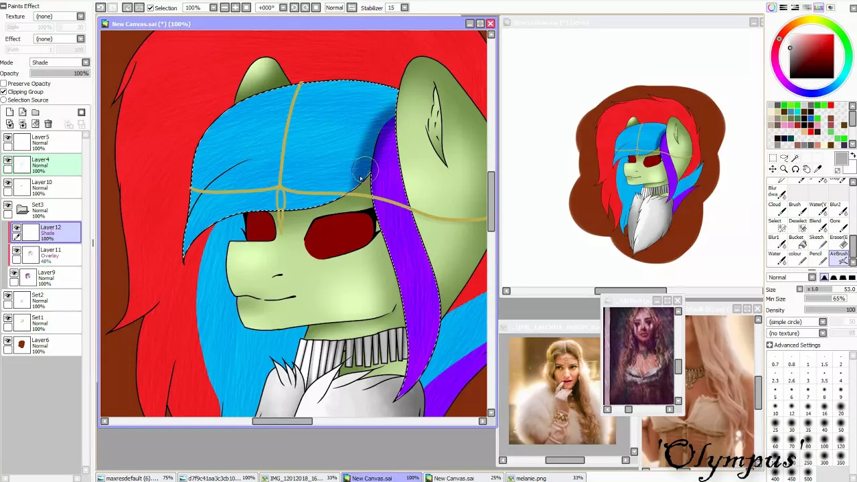Click the Undo button in the top toolbar
The width and height of the screenshot is (857, 482).
click(100, 7)
